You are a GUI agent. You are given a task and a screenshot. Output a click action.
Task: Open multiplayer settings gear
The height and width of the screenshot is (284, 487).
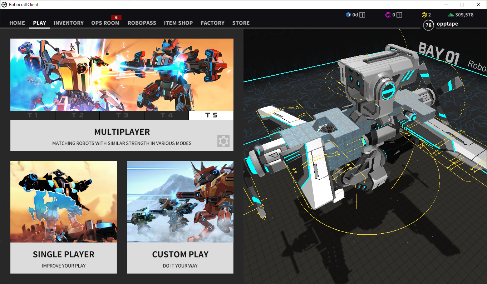pos(223,141)
